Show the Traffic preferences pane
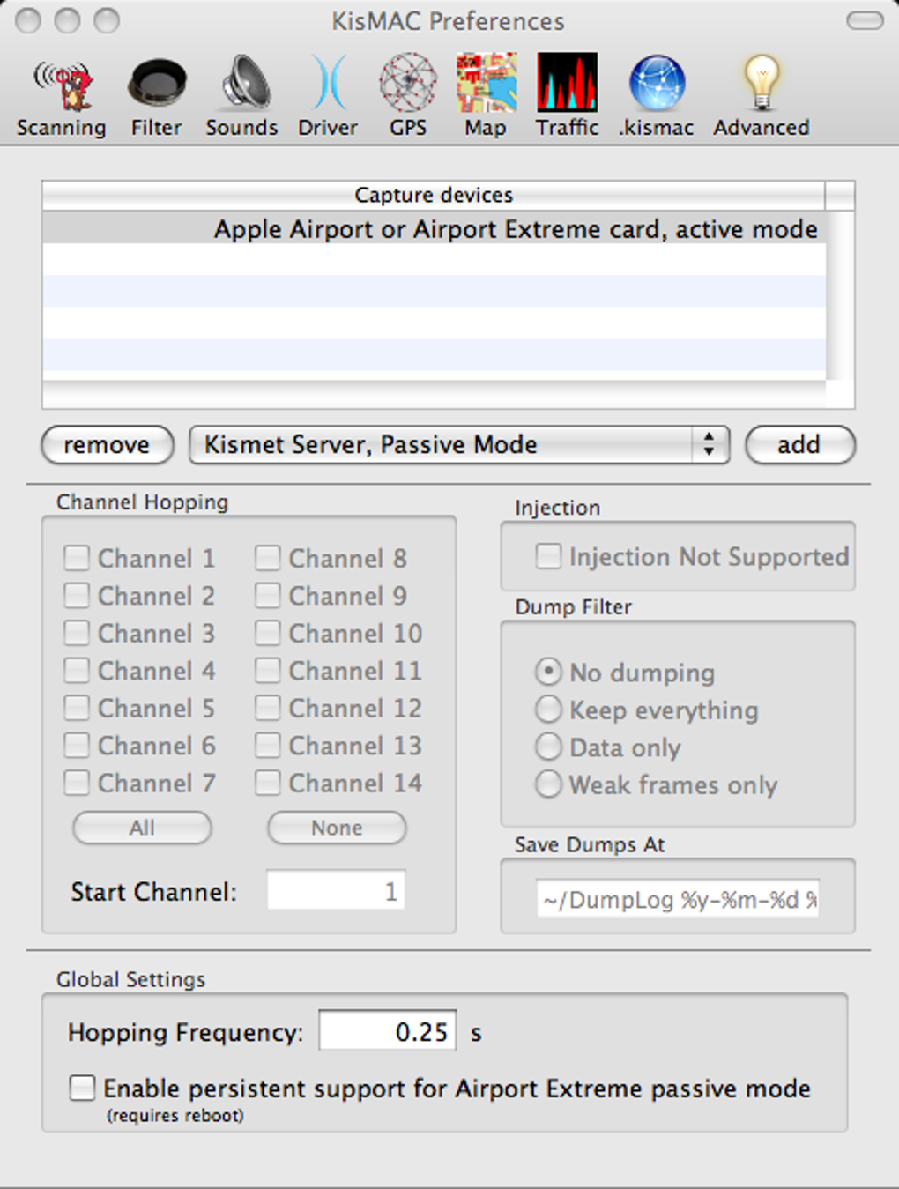899x1189 pixels. (x=567, y=96)
